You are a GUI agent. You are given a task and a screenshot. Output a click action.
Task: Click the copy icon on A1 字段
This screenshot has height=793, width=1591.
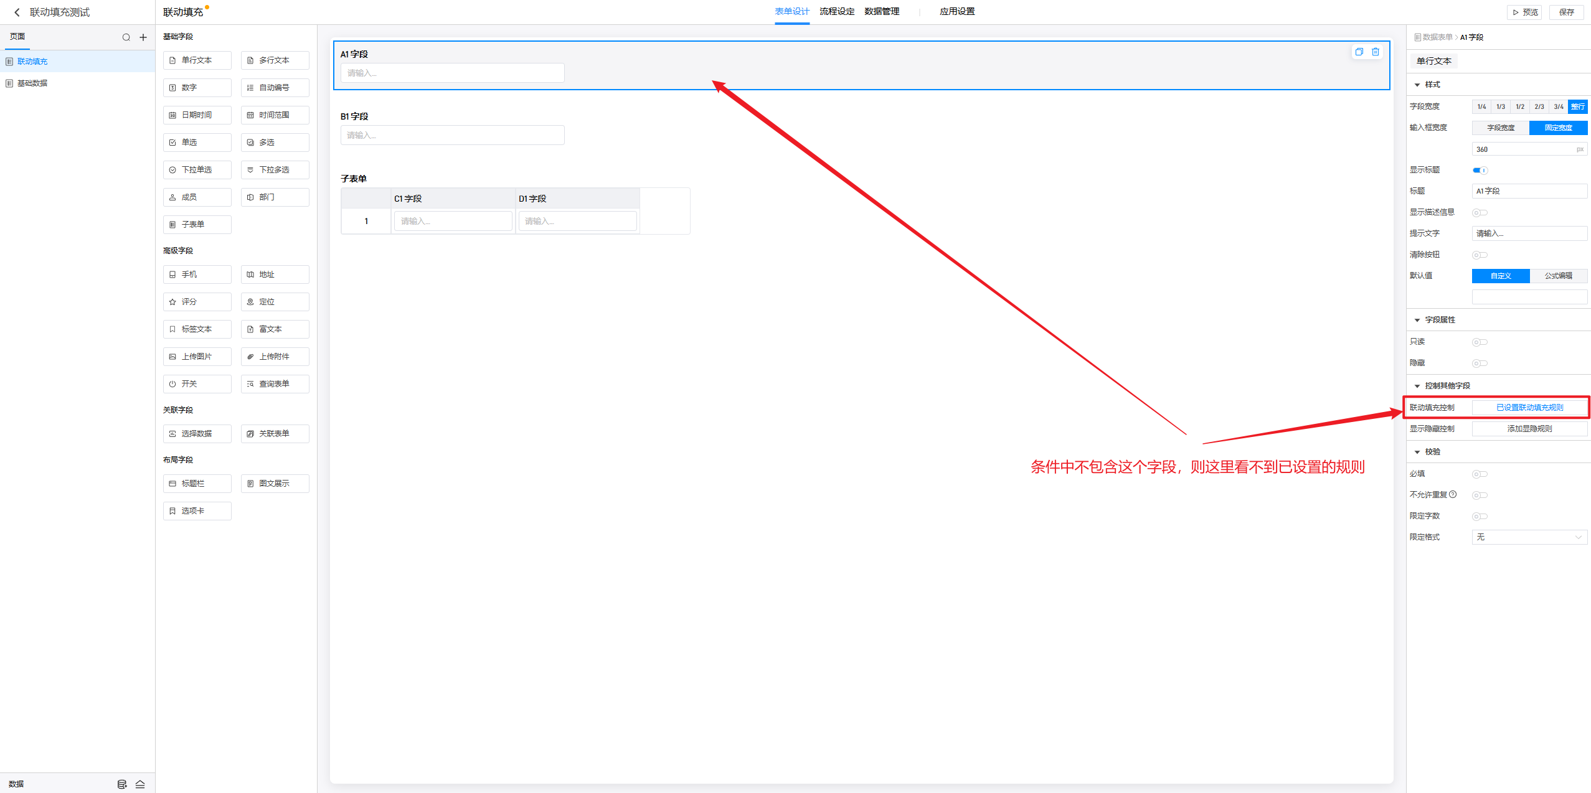(1359, 52)
